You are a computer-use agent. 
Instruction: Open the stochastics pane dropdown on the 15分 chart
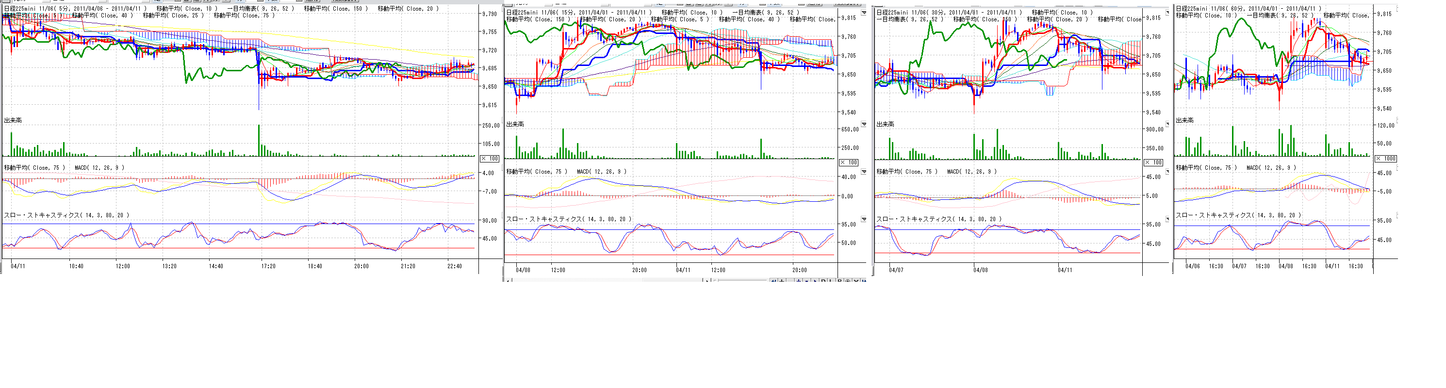click(863, 219)
